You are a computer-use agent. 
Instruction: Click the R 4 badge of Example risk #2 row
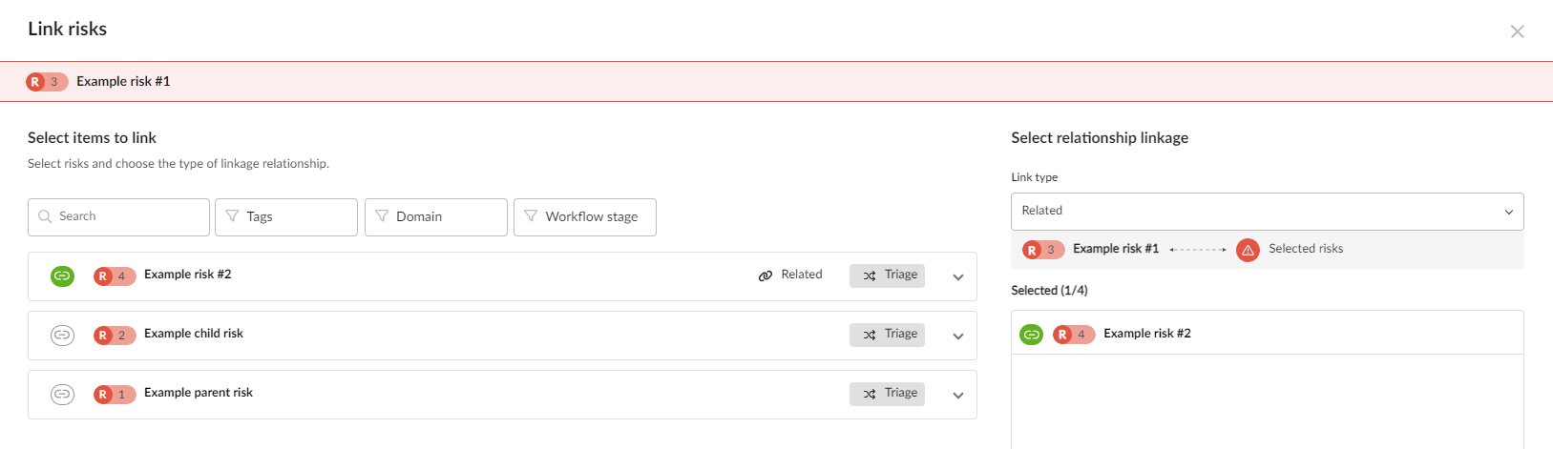(115, 276)
